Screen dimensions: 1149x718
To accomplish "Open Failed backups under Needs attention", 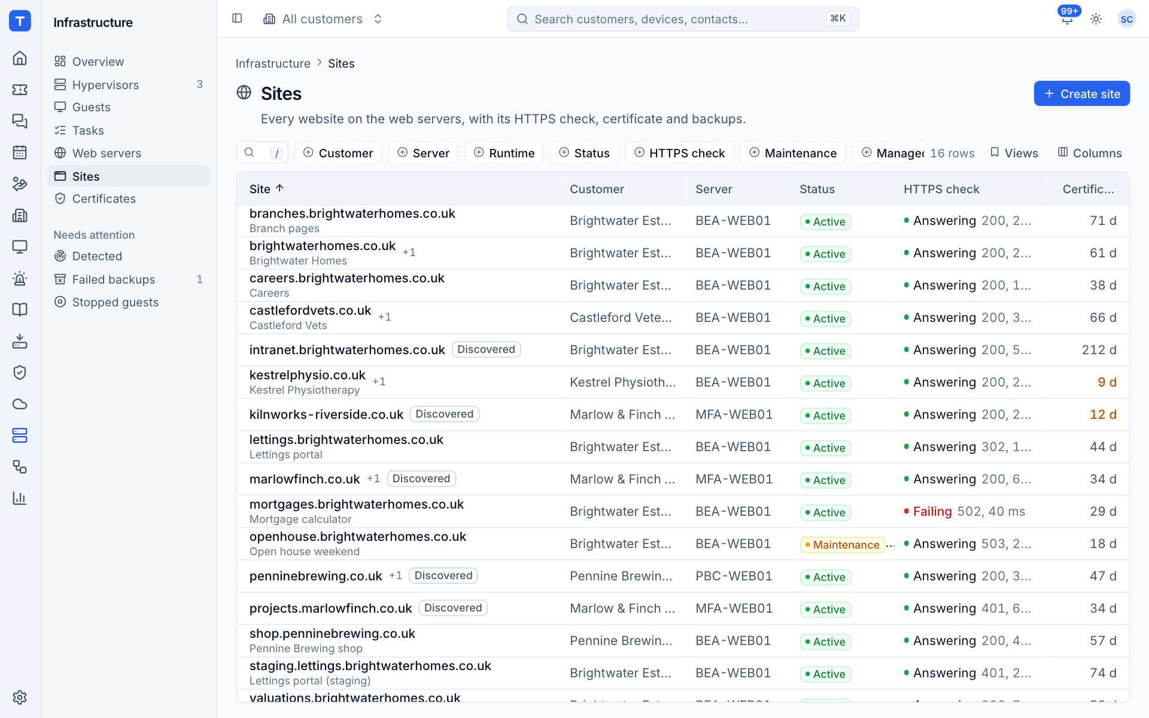I will 129,279.
